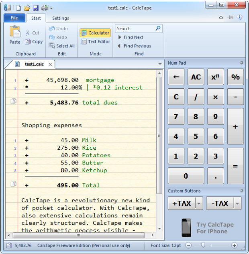Click the Paste button
249x254 pixels.
(x=15, y=35)
